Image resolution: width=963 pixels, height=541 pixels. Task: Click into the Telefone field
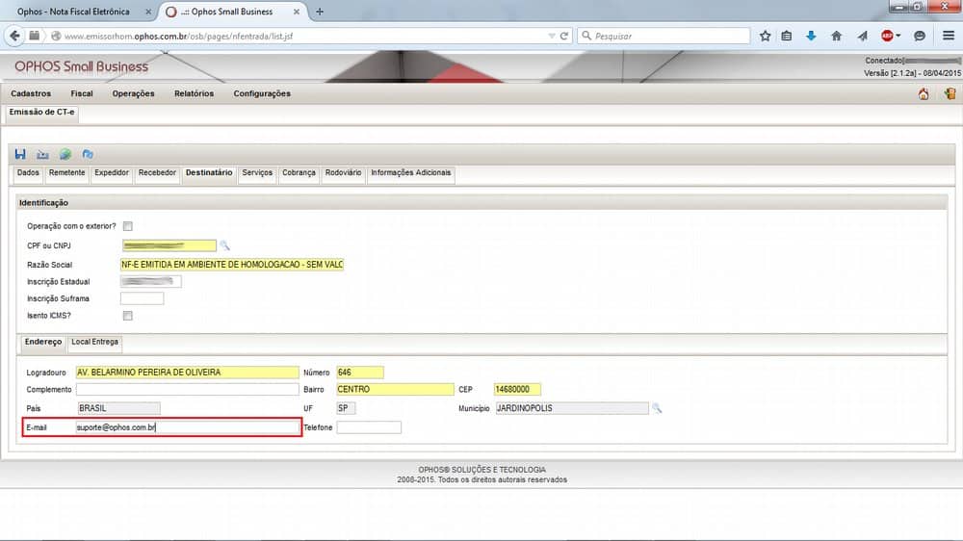[369, 427]
